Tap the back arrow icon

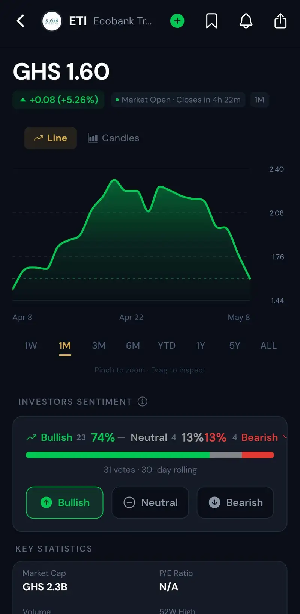click(21, 21)
